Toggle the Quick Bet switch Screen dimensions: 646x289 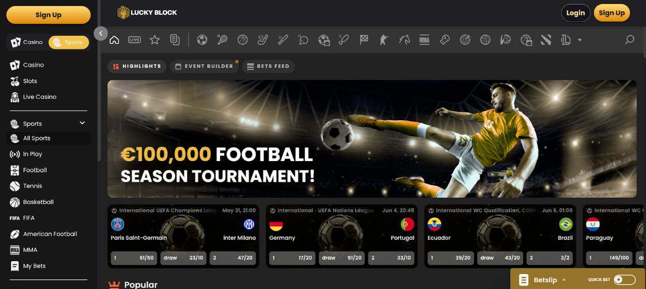coord(624,280)
